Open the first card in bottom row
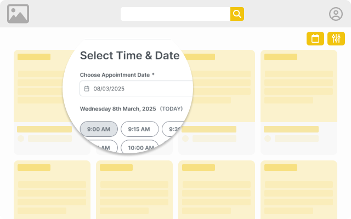The height and width of the screenshot is (219, 351). pyautogui.click(x=52, y=187)
